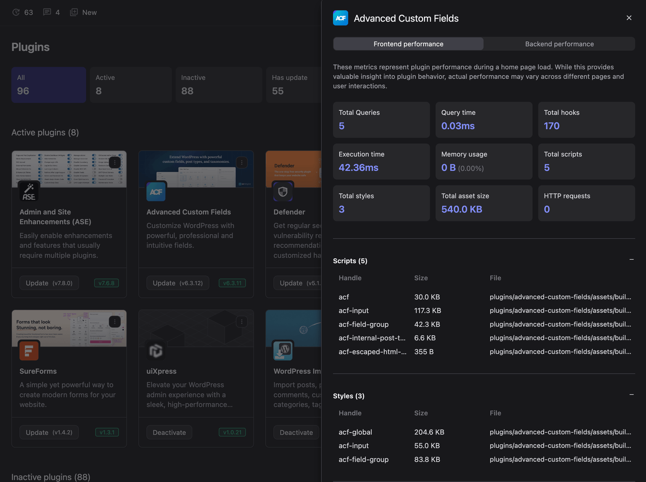Click the ACF plugin card logo
This screenshot has width=646, height=482.
[156, 191]
